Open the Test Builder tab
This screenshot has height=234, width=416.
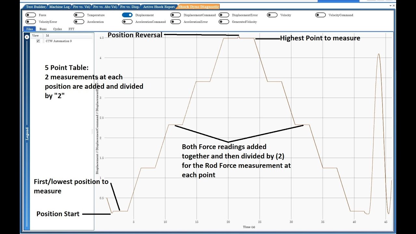pos(36,7)
